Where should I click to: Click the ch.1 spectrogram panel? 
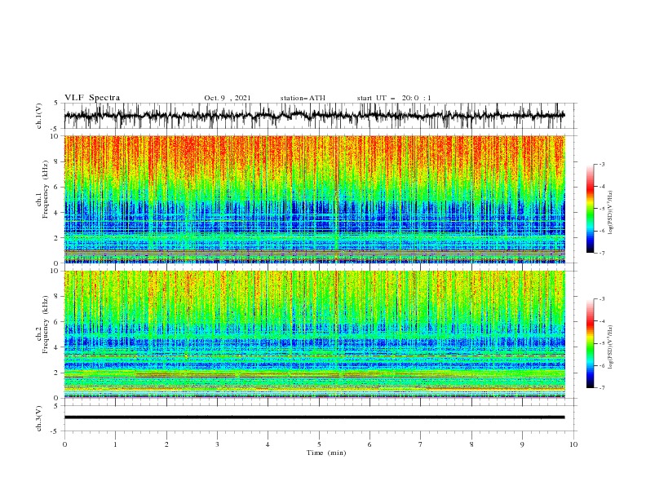coord(314,199)
